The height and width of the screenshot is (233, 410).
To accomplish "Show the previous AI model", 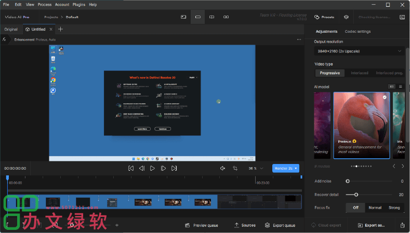I will click(394, 166).
